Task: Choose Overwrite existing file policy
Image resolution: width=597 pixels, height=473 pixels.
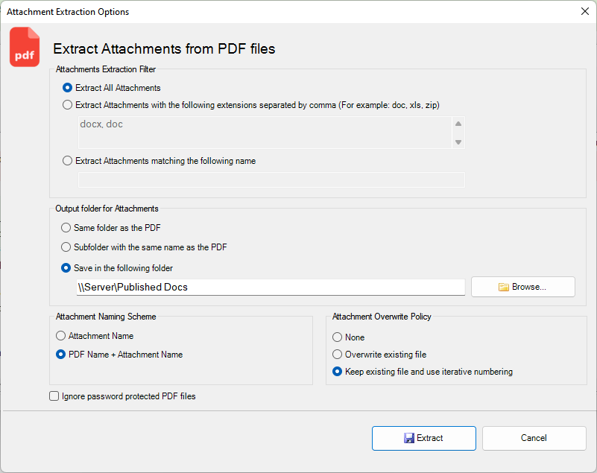Action: point(338,355)
